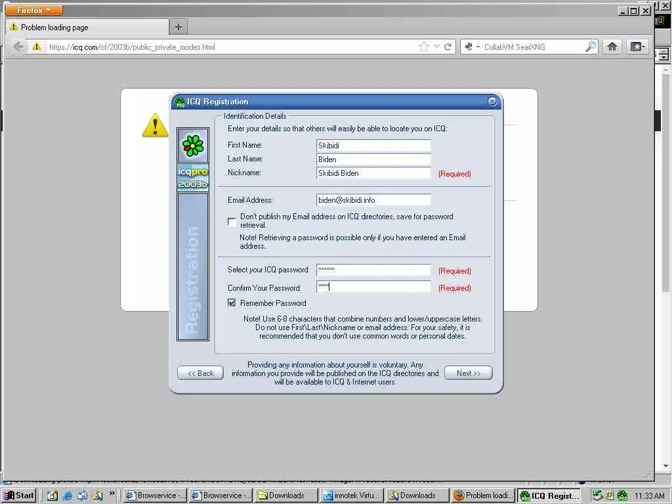Close the ICQ Registration dialog
This screenshot has width=672, height=504.
[x=492, y=101]
